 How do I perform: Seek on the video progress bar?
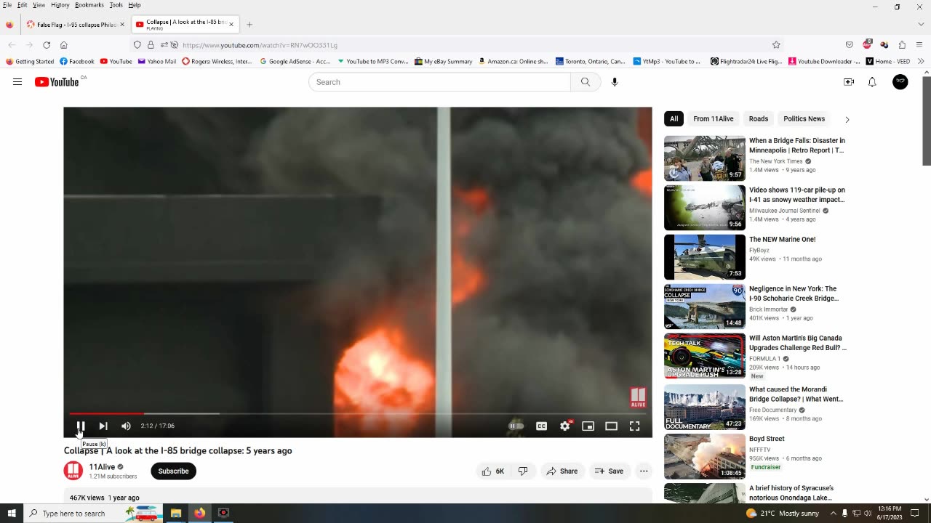[358, 413]
